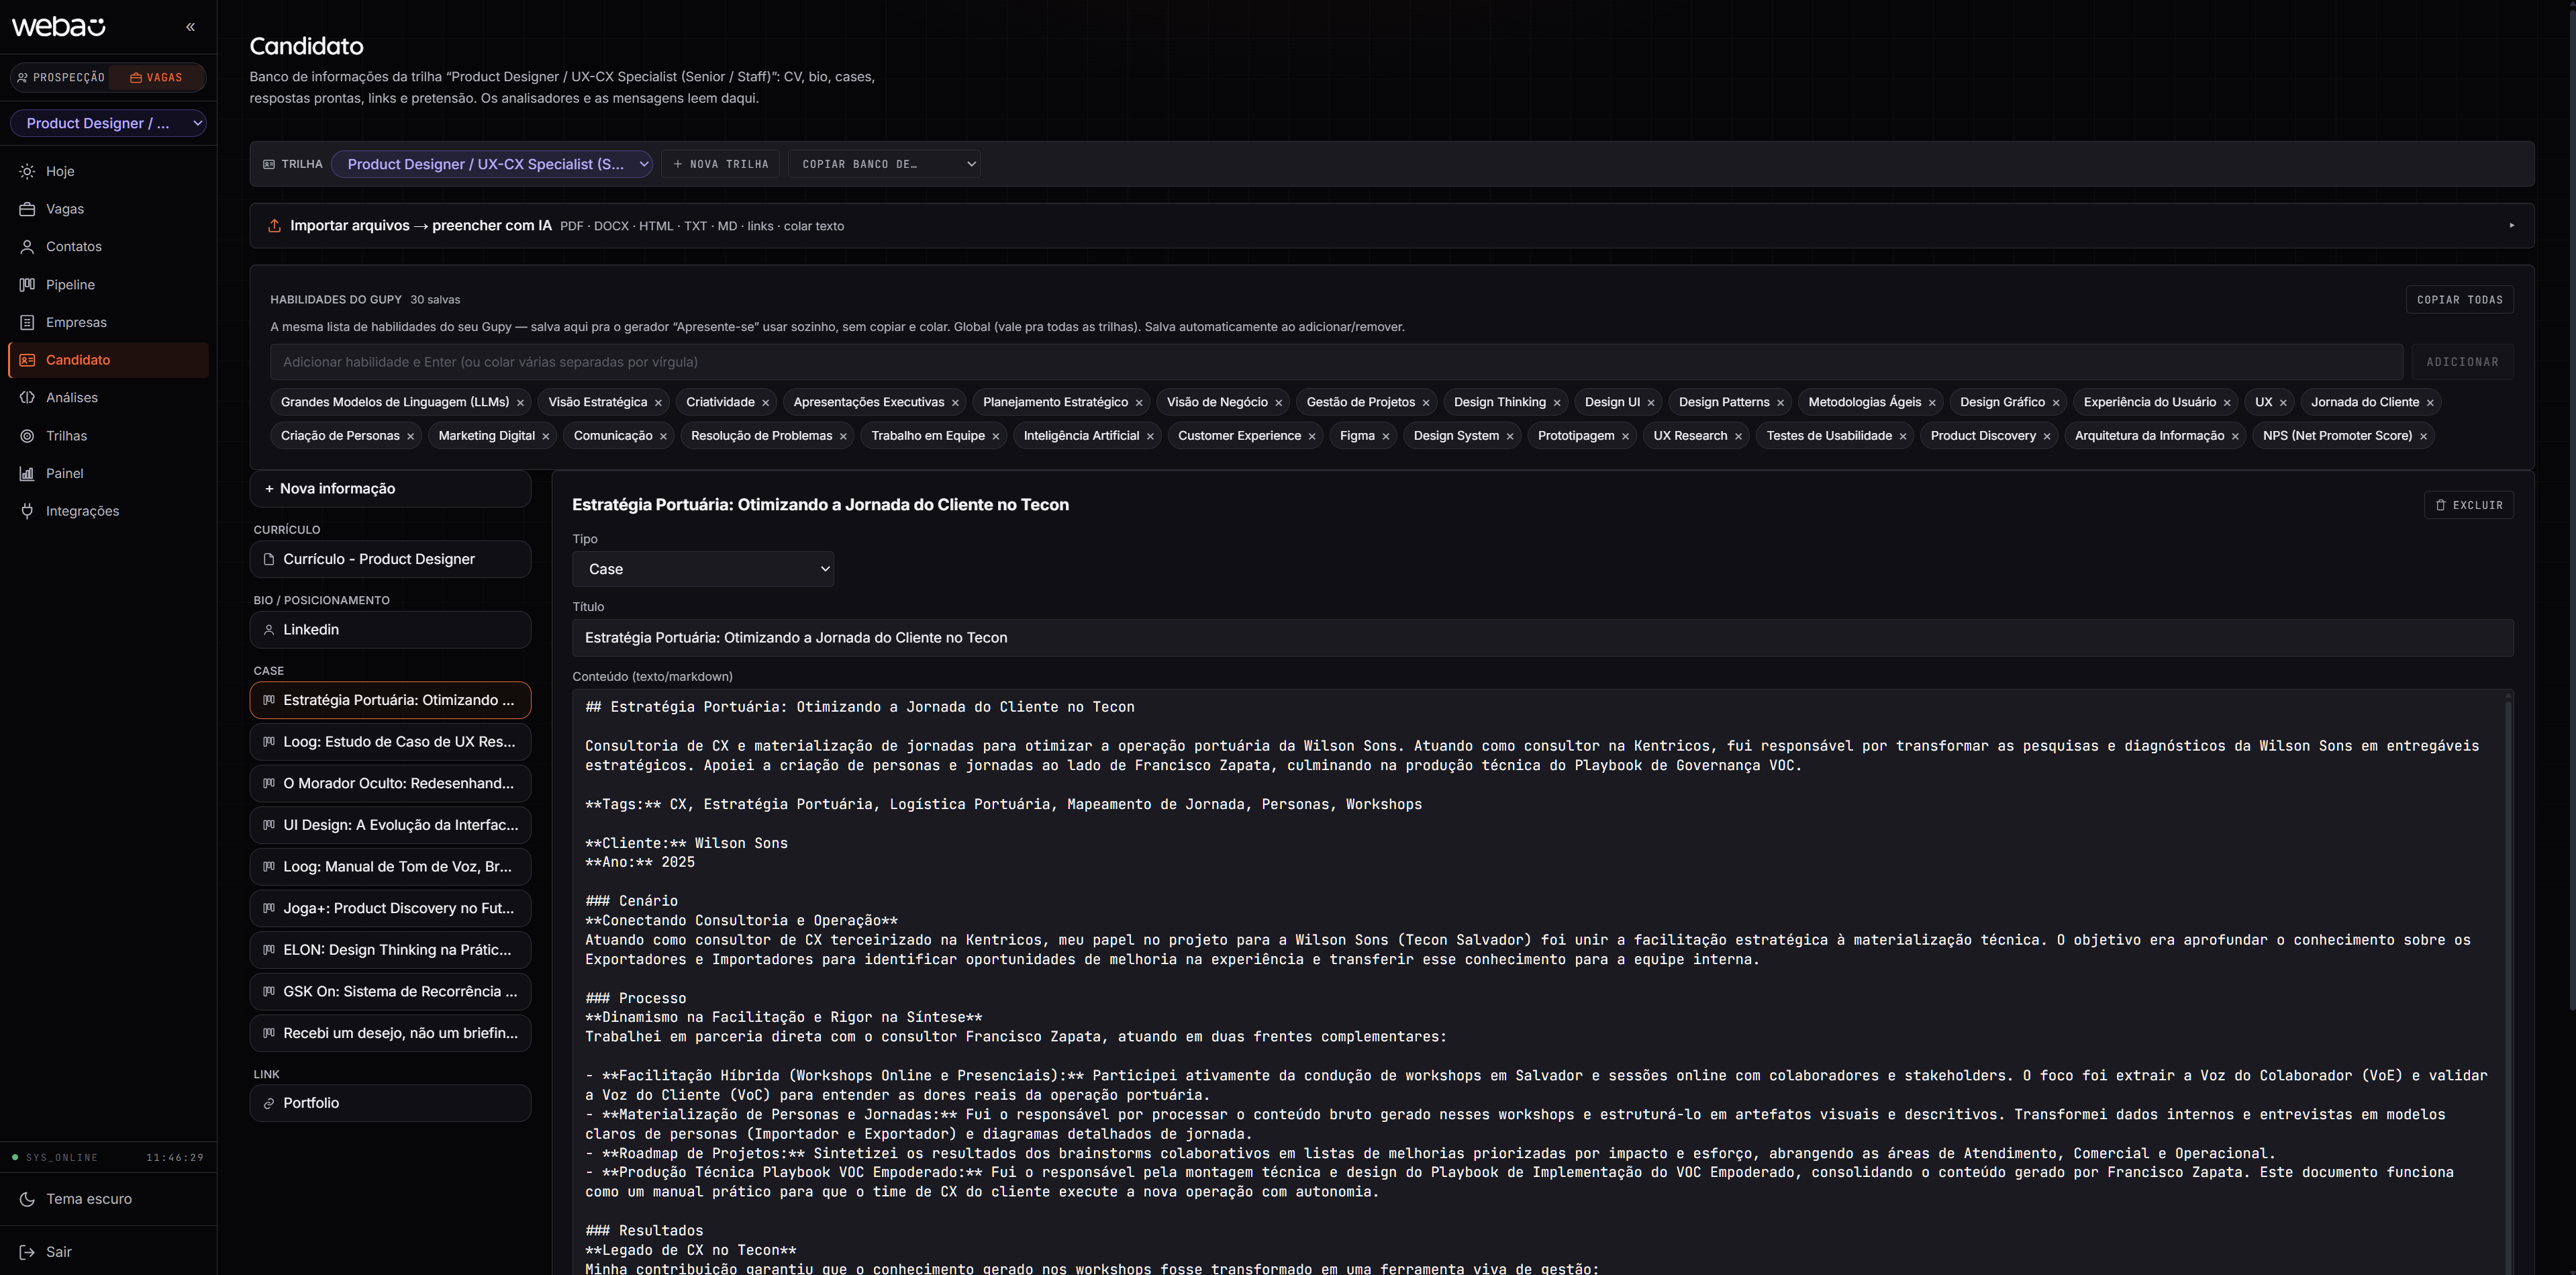
Task: Click the Excluir button
Action: 2468,505
